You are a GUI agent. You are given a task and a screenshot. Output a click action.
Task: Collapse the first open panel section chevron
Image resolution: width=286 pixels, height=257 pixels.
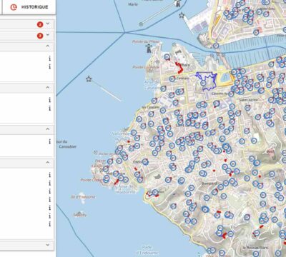point(48,46)
